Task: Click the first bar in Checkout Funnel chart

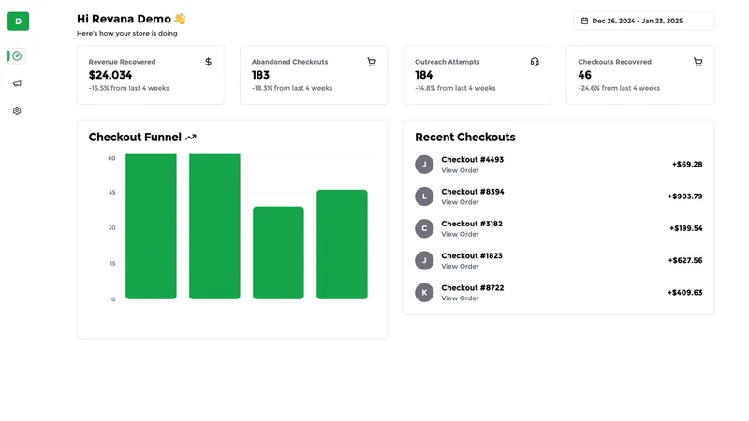Action: tap(151, 226)
